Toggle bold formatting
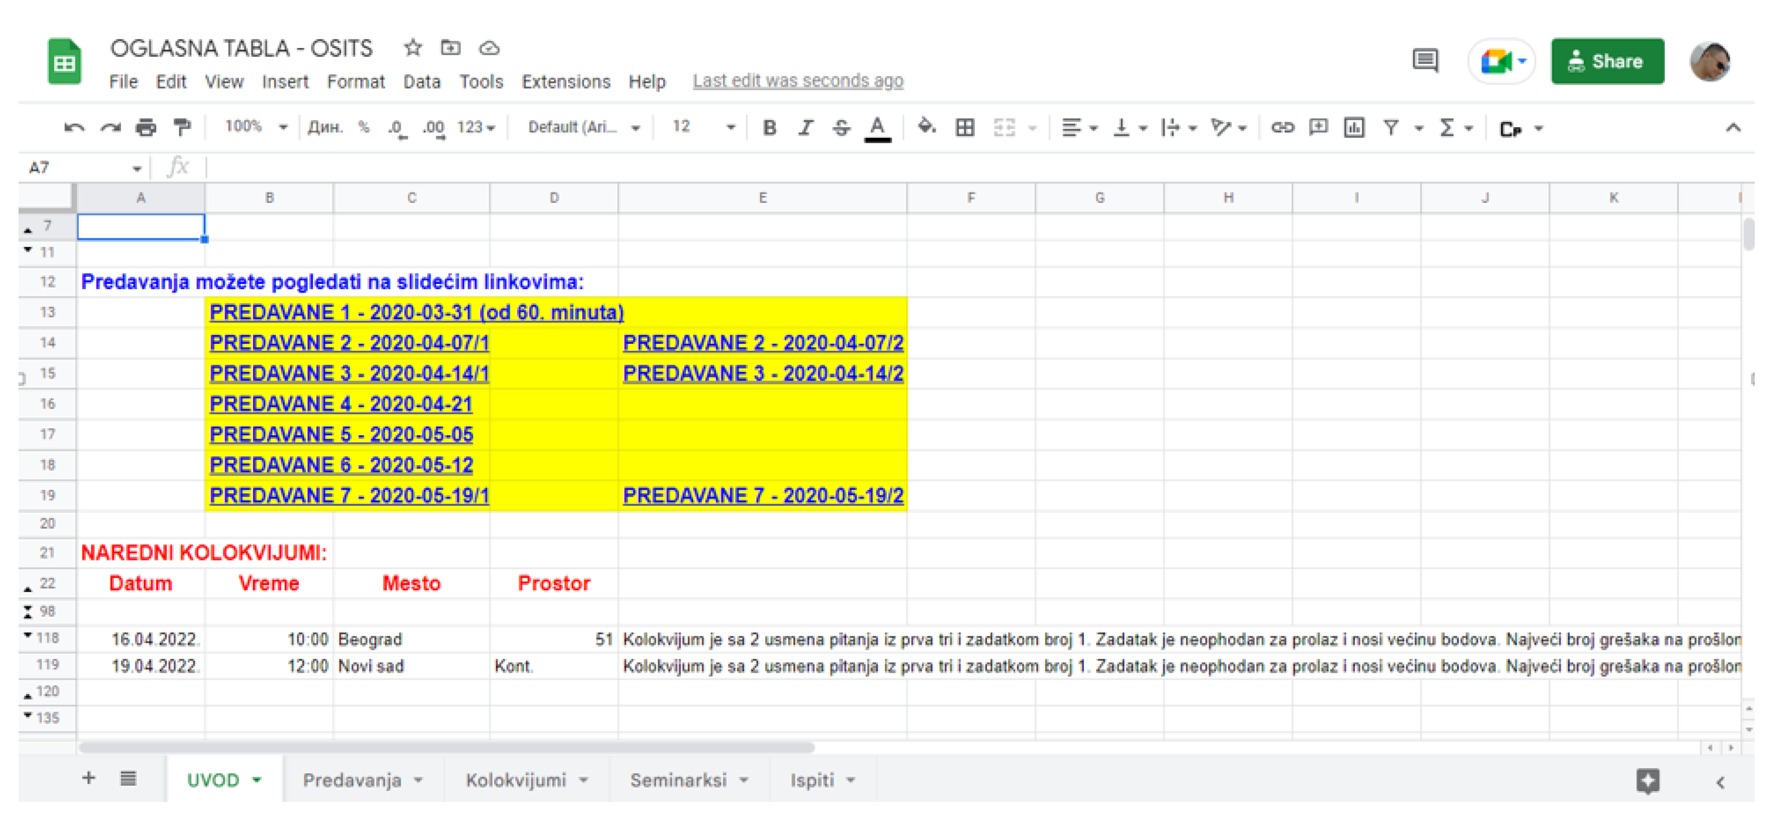 pos(770,128)
